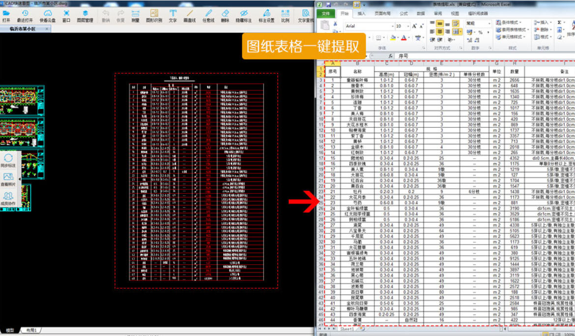The width and height of the screenshot is (575, 336).
Task: Open the font size 10 dropdown
Action: coord(408,26)
